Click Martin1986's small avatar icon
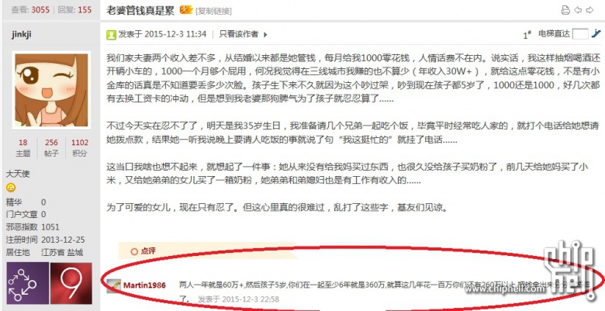Viewport: 605px width, 311px height. (113, 285)
